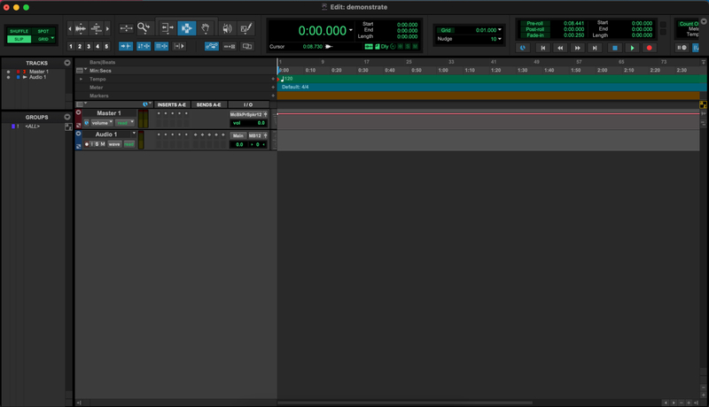Enable Shuffle edit mode
Viewport: 709px width, 407px height.
19,31
